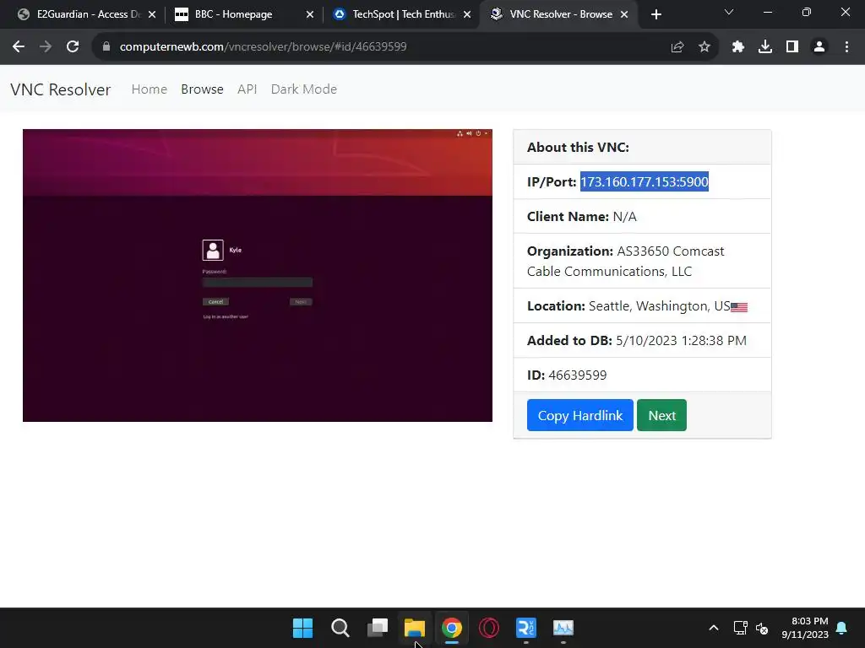The image size is (865, 648).
Task: Click the browser forward arrow
Action: [46, 47]
